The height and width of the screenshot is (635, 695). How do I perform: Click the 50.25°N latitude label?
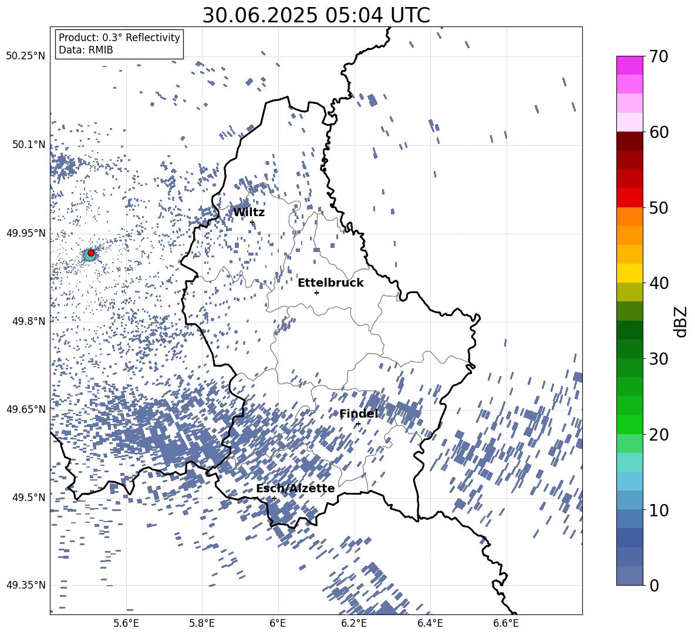point(25,56)
